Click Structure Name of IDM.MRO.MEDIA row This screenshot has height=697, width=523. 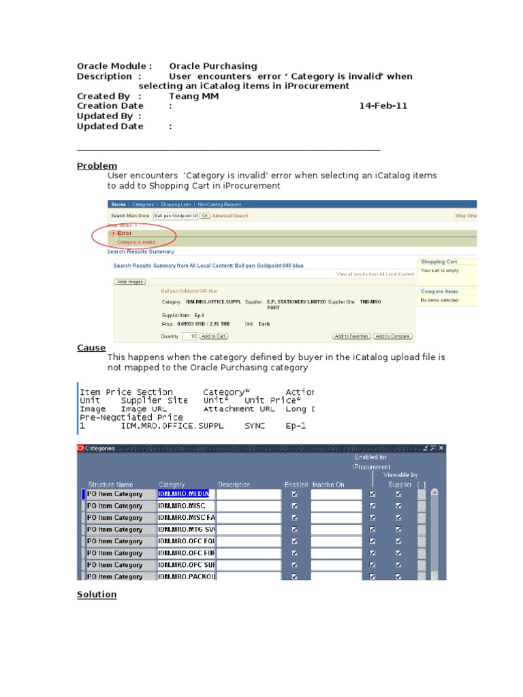point(121,494)
